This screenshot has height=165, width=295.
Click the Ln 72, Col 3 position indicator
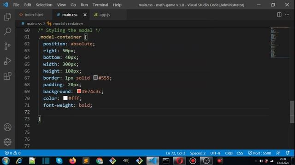176,153
